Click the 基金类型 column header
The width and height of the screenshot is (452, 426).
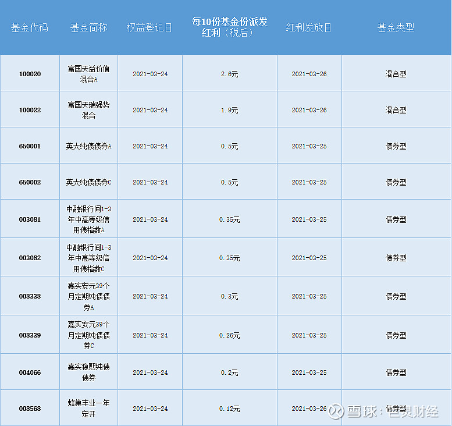click(396, 28)
